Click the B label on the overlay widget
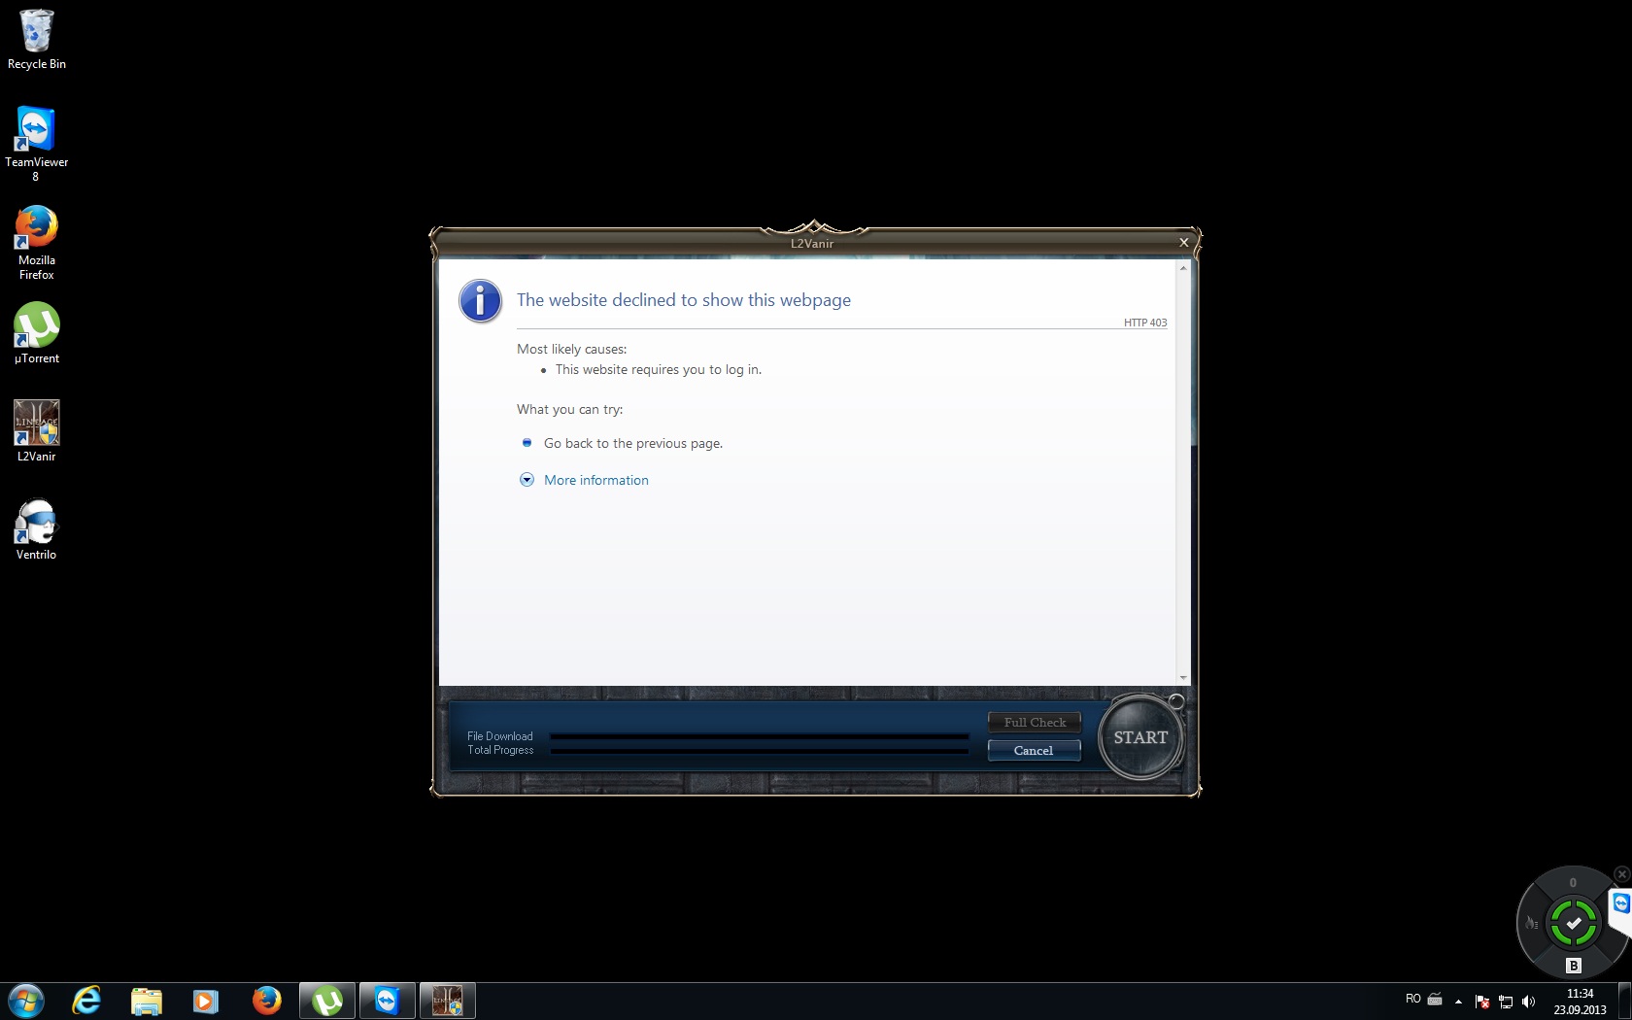 click(1574, 966)
